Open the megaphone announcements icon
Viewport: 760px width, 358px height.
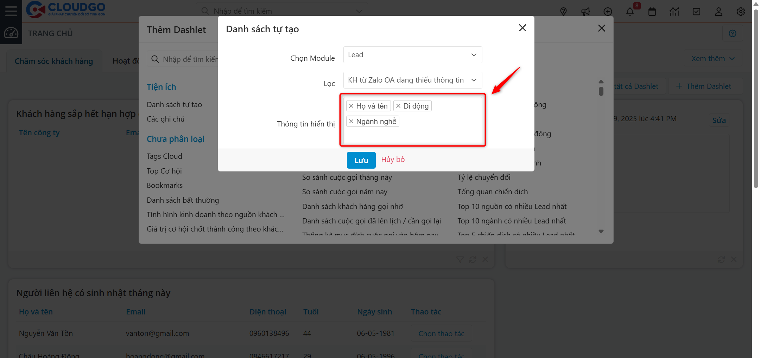(x=585, y=11)
